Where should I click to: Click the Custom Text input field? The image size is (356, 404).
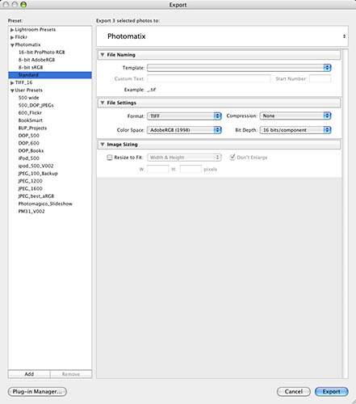(209, 78)
